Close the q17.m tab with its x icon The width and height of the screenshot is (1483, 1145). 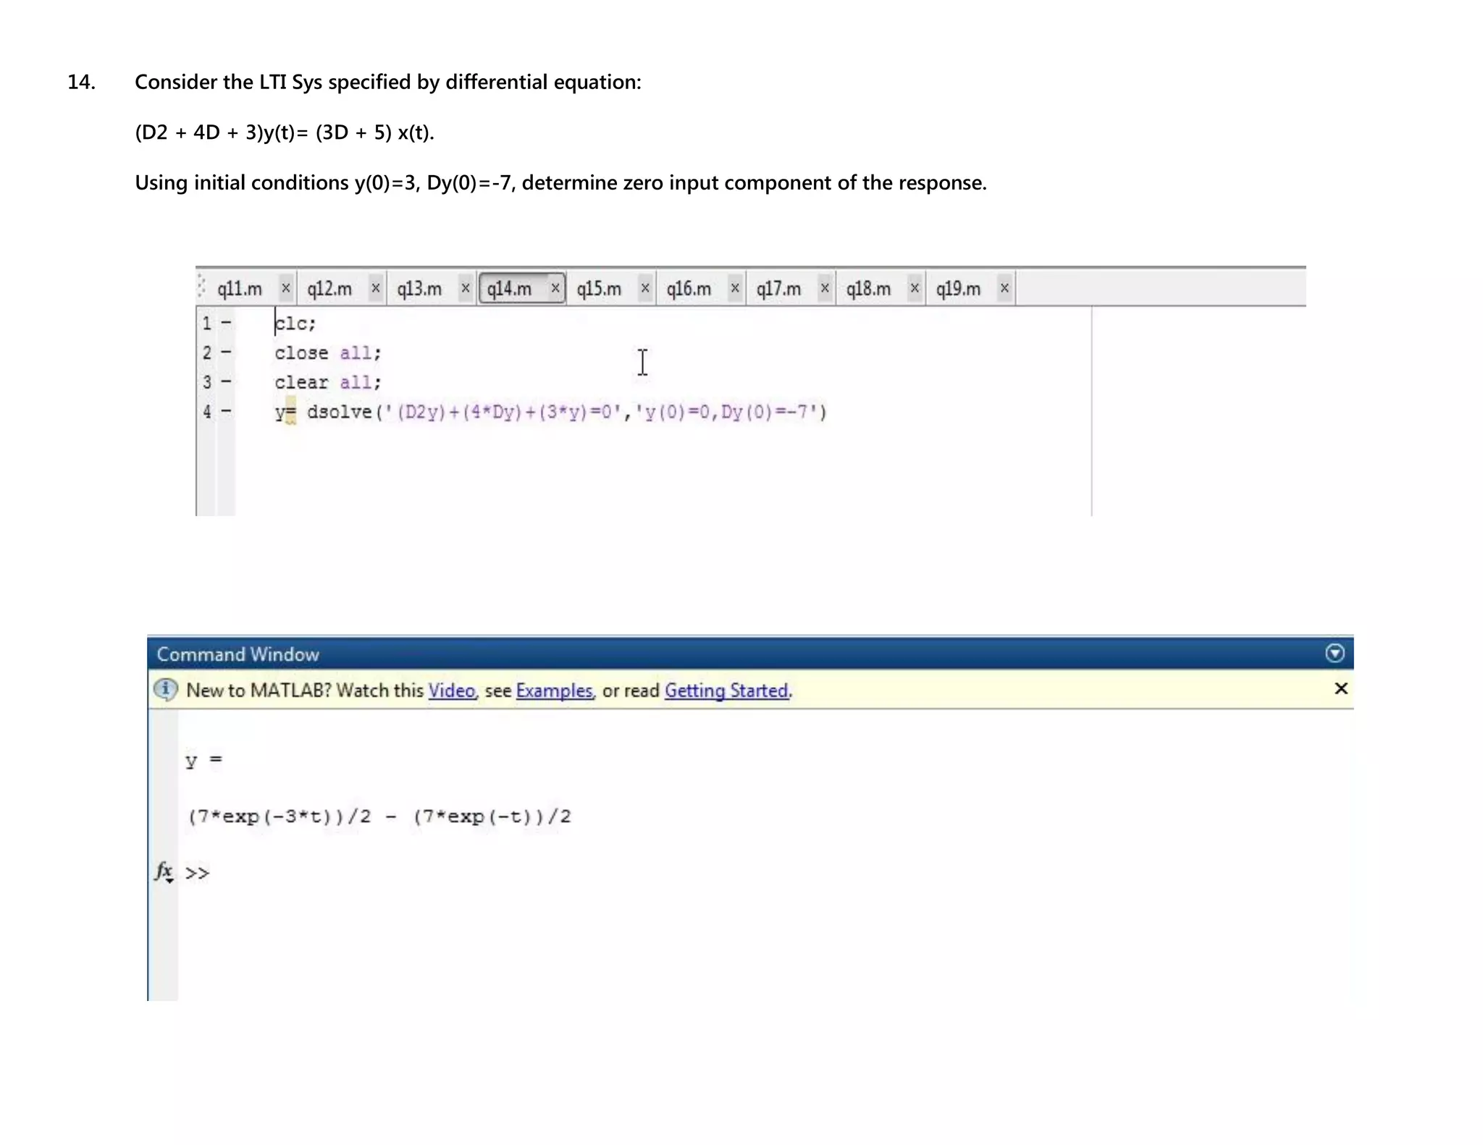point(825,288)
